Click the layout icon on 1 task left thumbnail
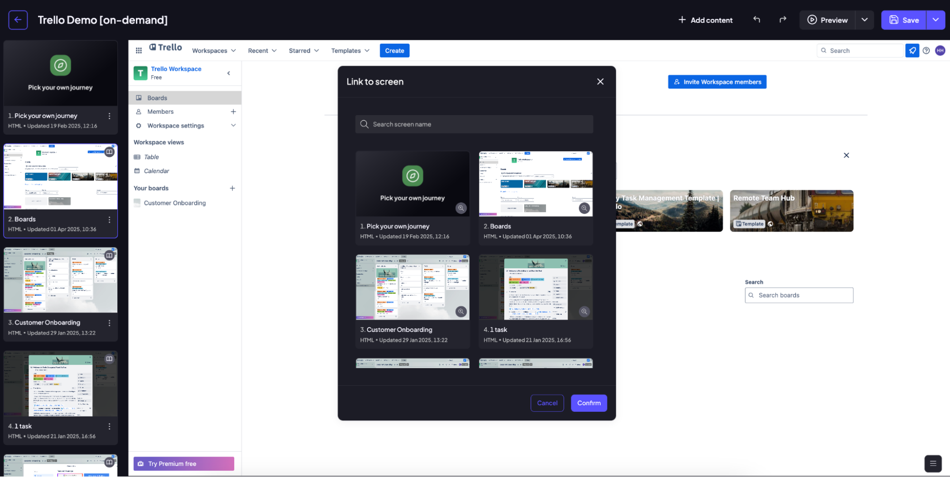The image size is (950, 477). click(109, 359)
